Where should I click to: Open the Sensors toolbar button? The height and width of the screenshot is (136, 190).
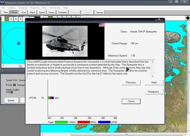[x=99, y=12]
